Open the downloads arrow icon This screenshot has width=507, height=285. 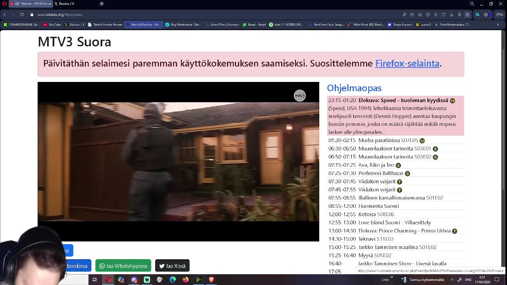pyautogui.click(x=452, y=15)
